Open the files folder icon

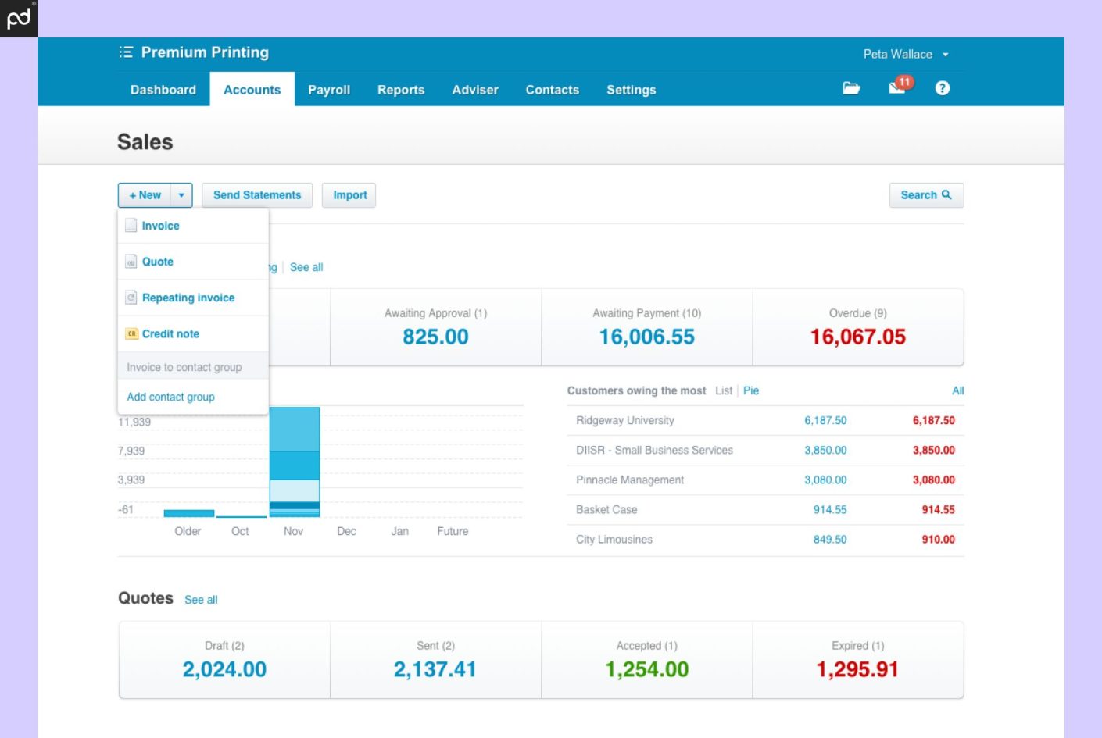[x=852, y=88]
